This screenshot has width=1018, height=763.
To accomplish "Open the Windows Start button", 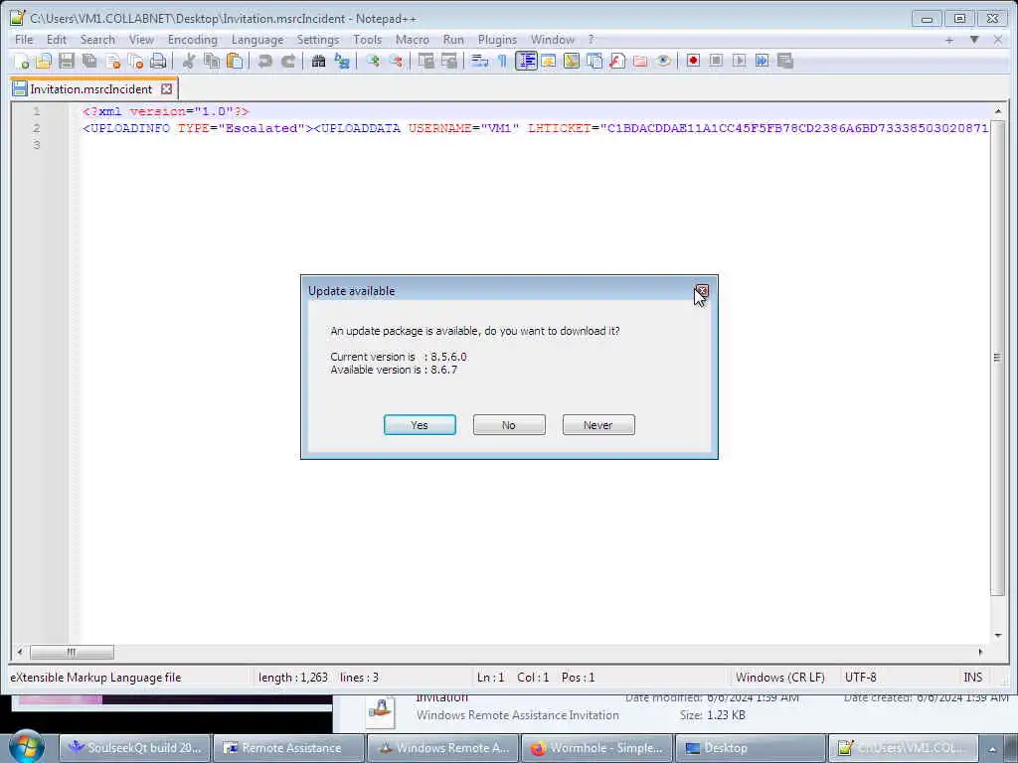I will click(x=26, y=746).
